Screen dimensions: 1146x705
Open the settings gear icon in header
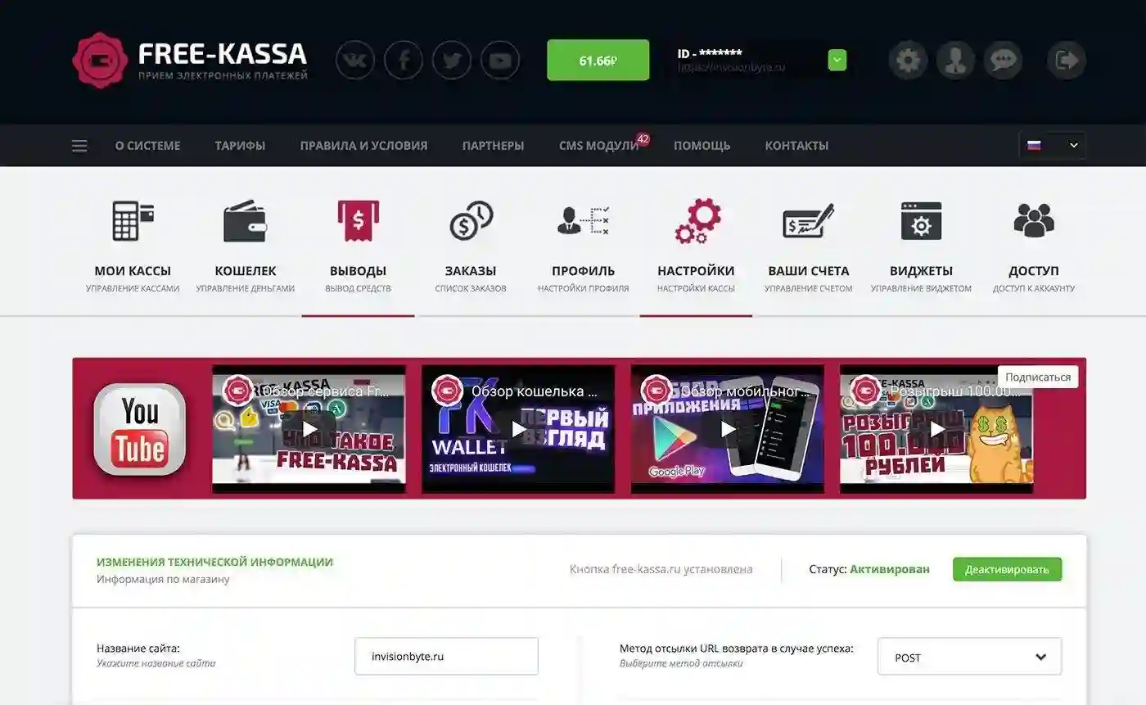909,60
